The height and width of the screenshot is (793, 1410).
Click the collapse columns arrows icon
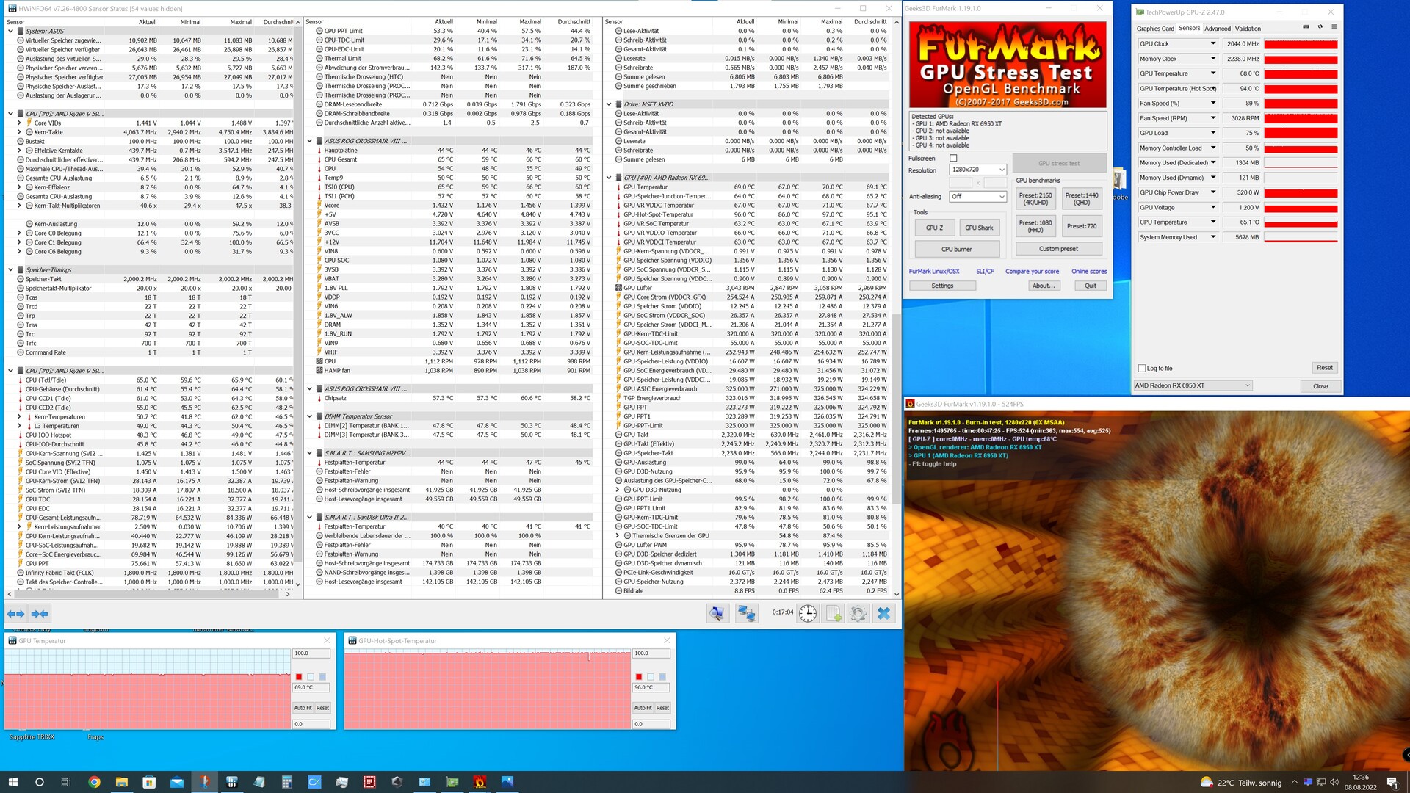coord(40,614)
